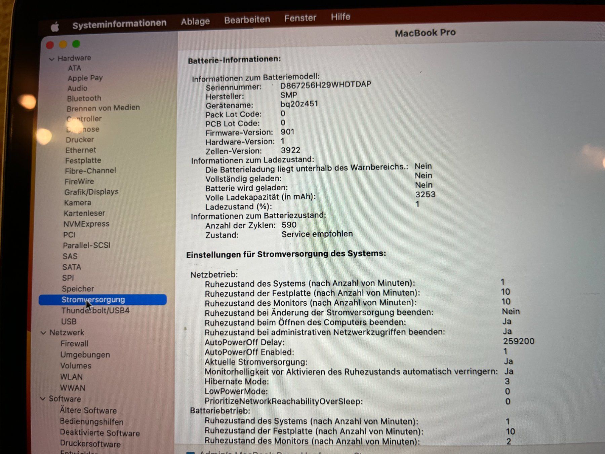Click the Zustand value Service empfohlen
The image size is (605, 454).
(x=317, y=234)
